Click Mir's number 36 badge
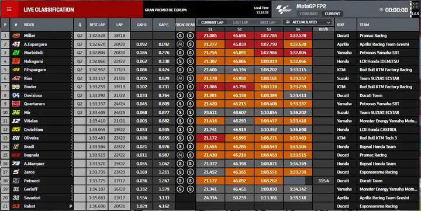The height and width of the screenshot is (211, 421). pyautogui.click(x=16, y=112)
